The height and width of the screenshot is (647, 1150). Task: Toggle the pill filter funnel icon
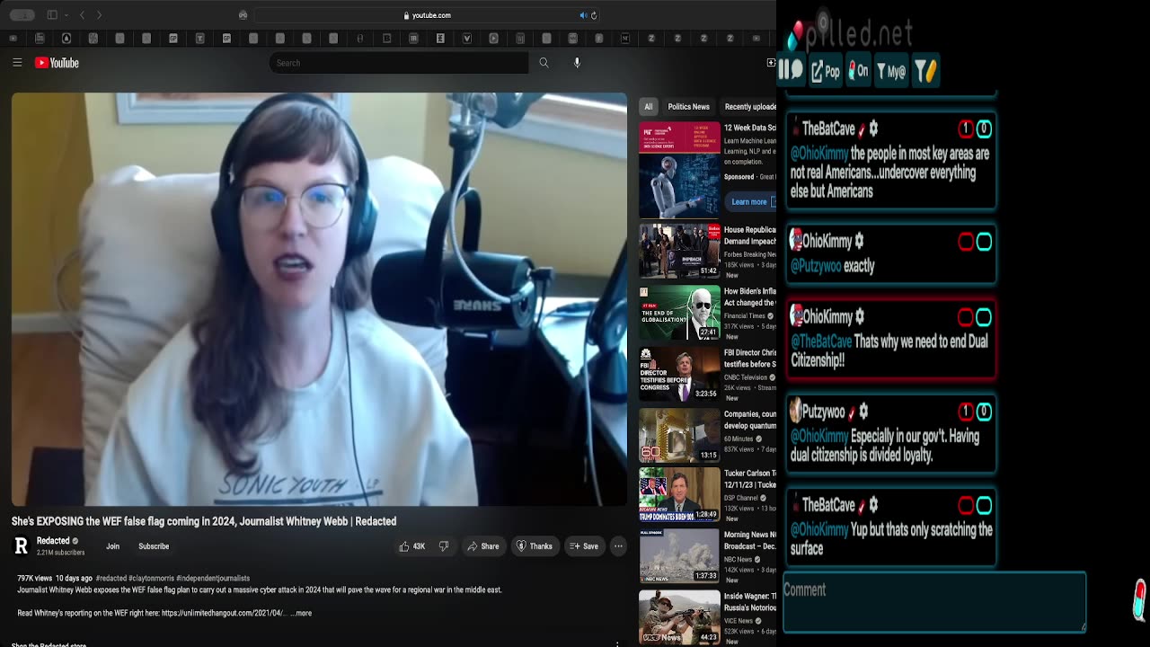point(925,71)
